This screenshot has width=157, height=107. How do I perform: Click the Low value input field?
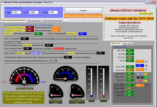34,12
